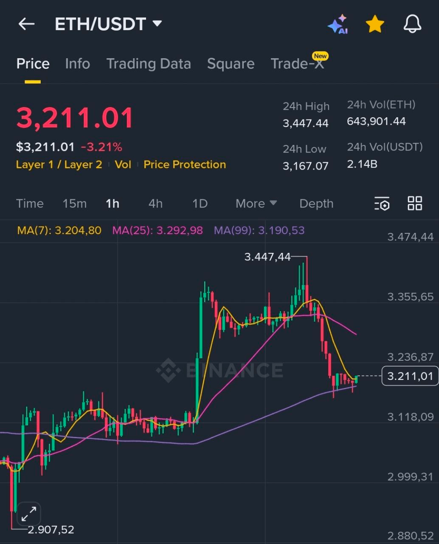
Task: Expand chart to fullscreen
Action: [29, 514]
